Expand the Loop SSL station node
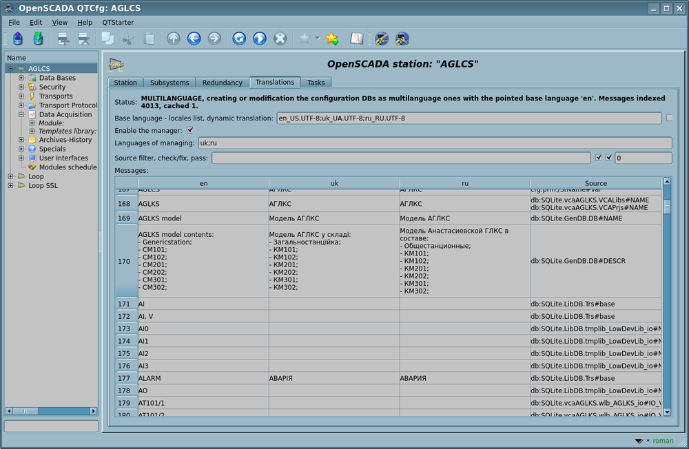The width and height of the screenshot is (689, 449). click(10, 185)
